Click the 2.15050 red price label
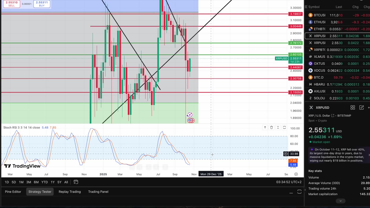Screen dimensions: 370x208 (x=296, y=92)
